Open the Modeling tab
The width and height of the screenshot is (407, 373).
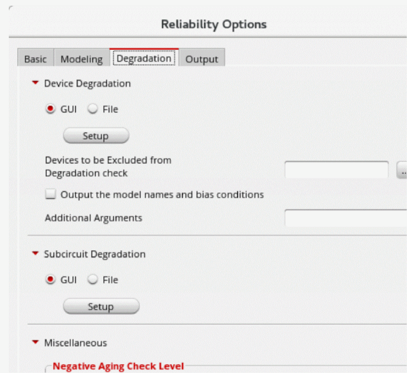[81, 59]
